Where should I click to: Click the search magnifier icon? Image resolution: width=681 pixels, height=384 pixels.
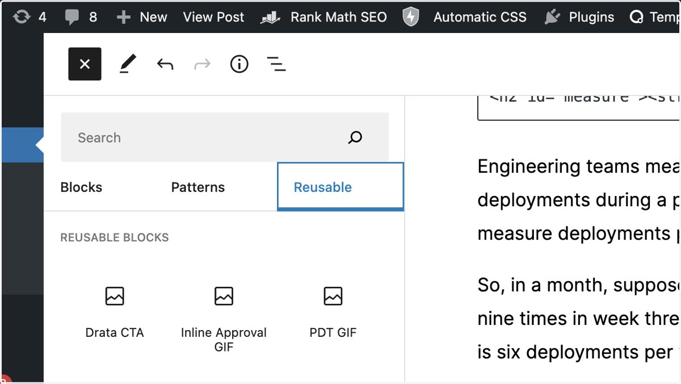click(355, 137)
